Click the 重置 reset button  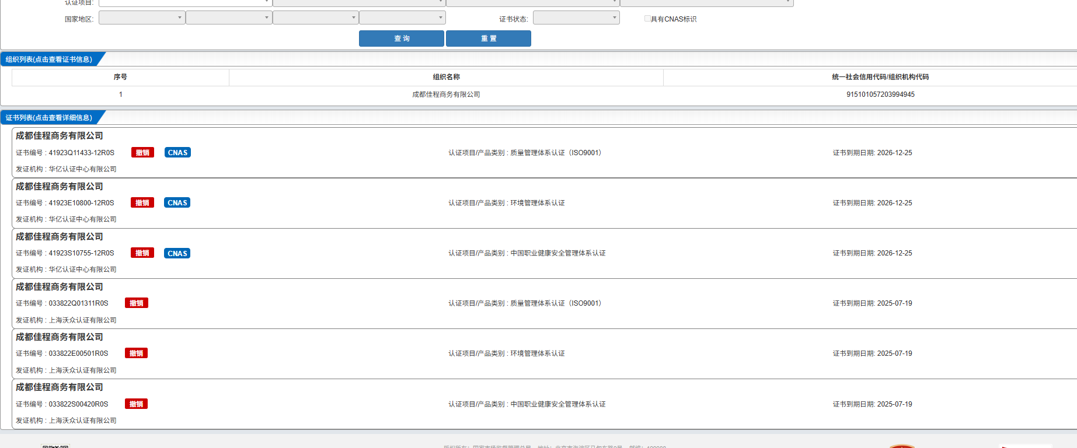coord(489,38)
